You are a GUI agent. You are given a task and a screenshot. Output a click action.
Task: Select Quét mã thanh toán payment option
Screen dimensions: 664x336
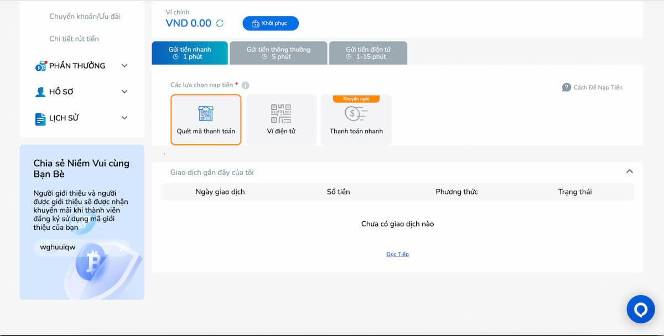[206, 119]
